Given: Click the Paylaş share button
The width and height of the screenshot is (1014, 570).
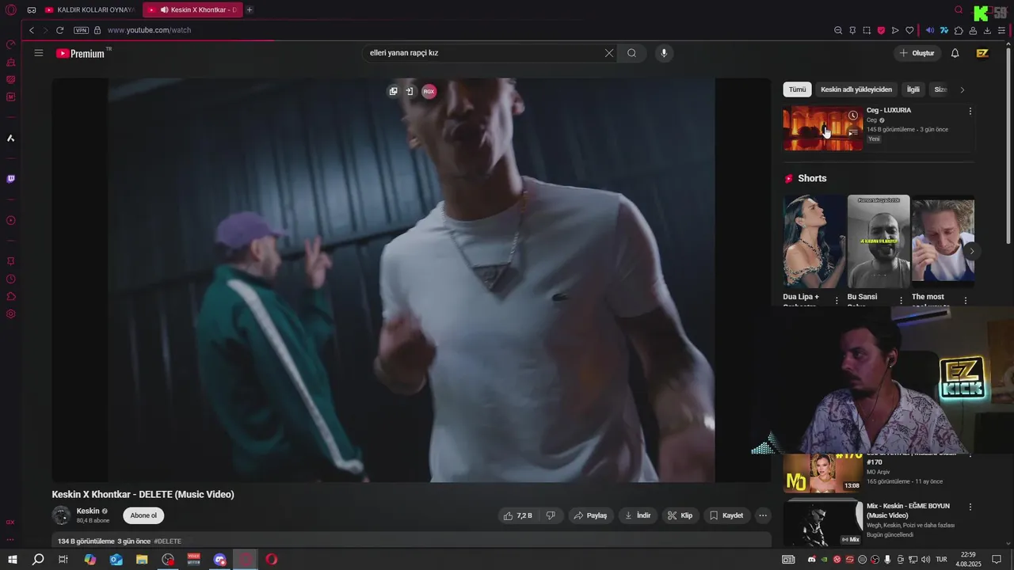Looking at the screenshot, I should pyautogui.click(x=590, y=515).
